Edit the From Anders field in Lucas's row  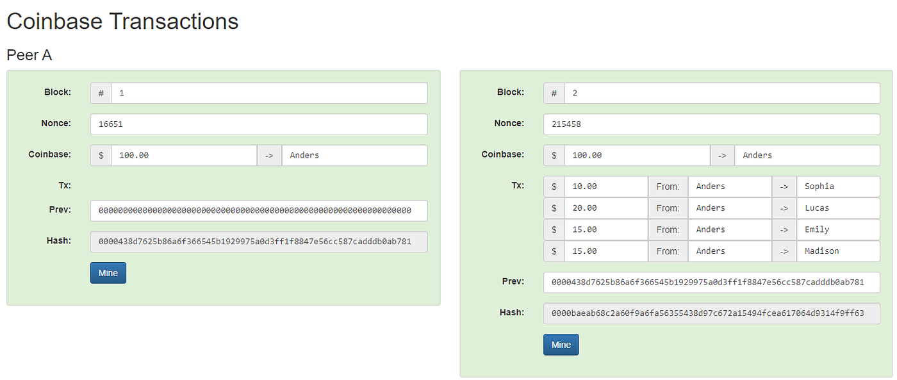click(730, 208)
